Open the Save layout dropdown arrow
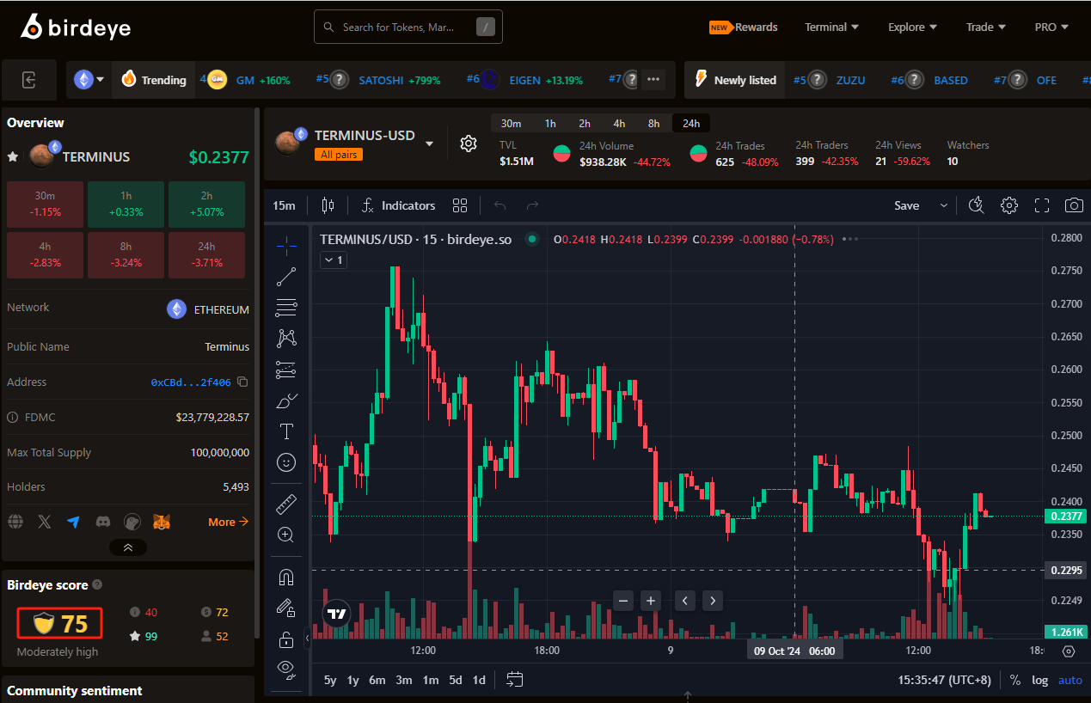Image resolution: width=1091 pixels, height=703 pixels. pos(944,205)
